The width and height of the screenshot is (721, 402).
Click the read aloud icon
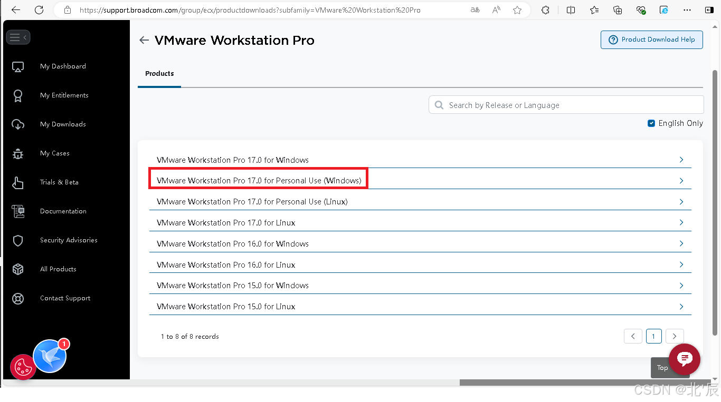coord(496,10)
